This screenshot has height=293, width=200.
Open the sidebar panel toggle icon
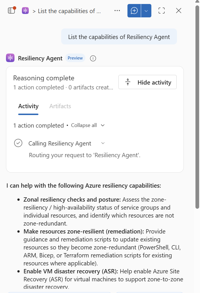click(12, 10)
